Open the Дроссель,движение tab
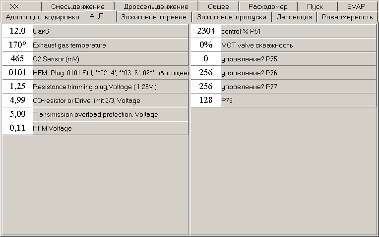379x237 pixels. coord(156,6)
